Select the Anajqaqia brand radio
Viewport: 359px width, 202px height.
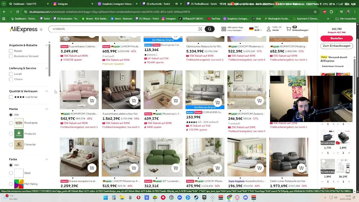pyautogui.click(x=11, y=134)
